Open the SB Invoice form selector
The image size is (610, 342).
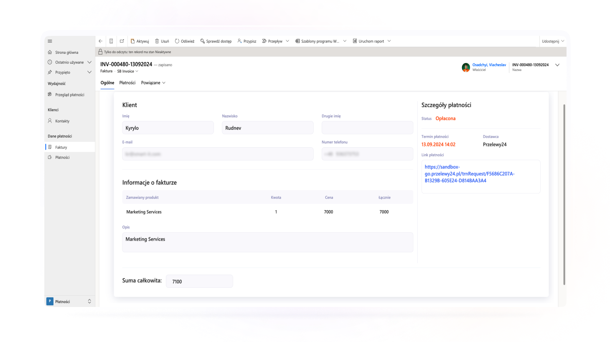tap(127, 71)
